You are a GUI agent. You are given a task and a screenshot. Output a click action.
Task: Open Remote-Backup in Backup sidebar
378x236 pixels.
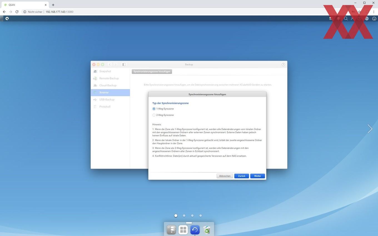(110, 78)
